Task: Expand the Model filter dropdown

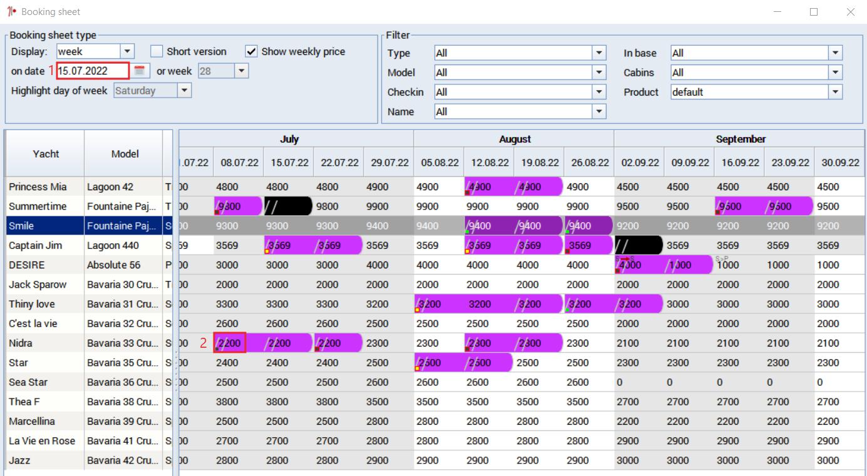Action: 600,73
